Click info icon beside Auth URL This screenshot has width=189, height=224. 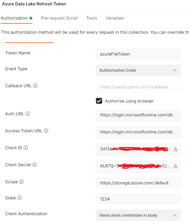click(x=27, y=114)
